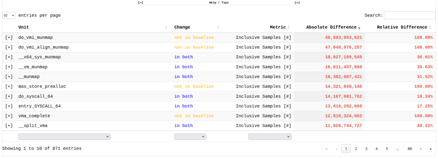438x158 pixels.
Task: Open the Help / Tips heading
Action: pyautogui.click(x=219, y=3)
